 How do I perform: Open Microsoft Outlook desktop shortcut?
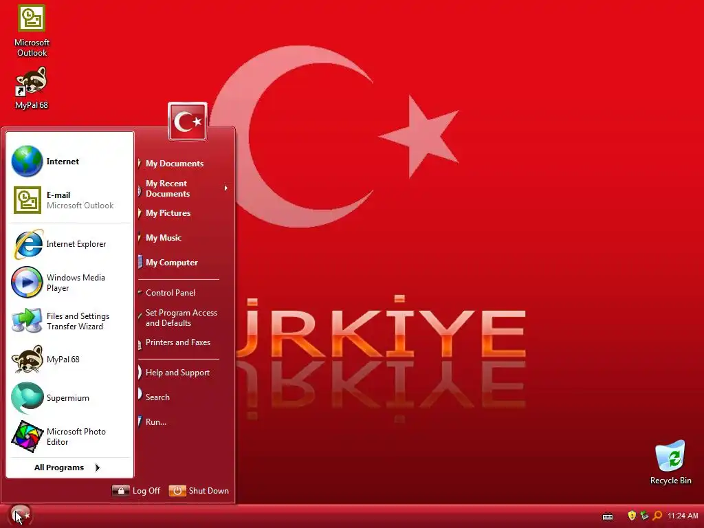(x=32, y=30)
